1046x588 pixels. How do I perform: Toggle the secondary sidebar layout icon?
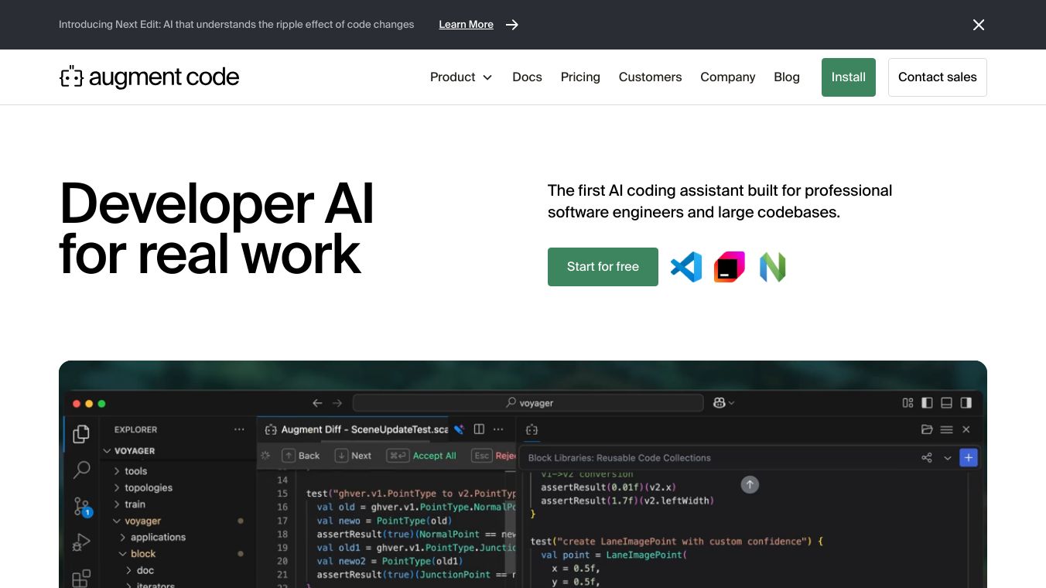pos(966,403)
